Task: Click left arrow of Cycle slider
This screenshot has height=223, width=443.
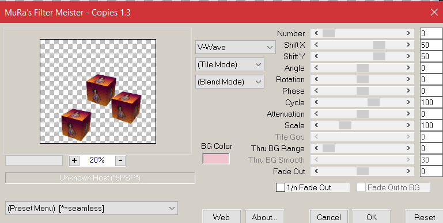Action: [316, 102]
